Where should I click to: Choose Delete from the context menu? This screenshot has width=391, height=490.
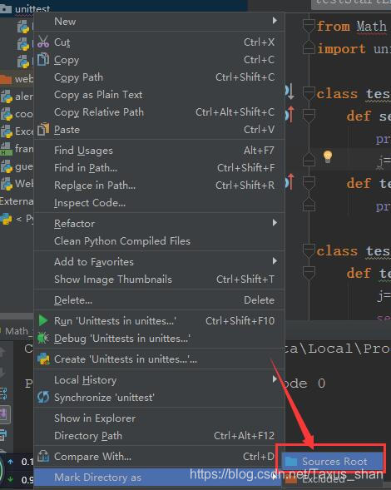pyautogui.click(x=159, y=300)
